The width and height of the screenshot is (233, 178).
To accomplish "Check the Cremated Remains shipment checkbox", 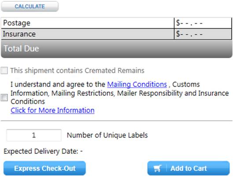I will 4,70.
